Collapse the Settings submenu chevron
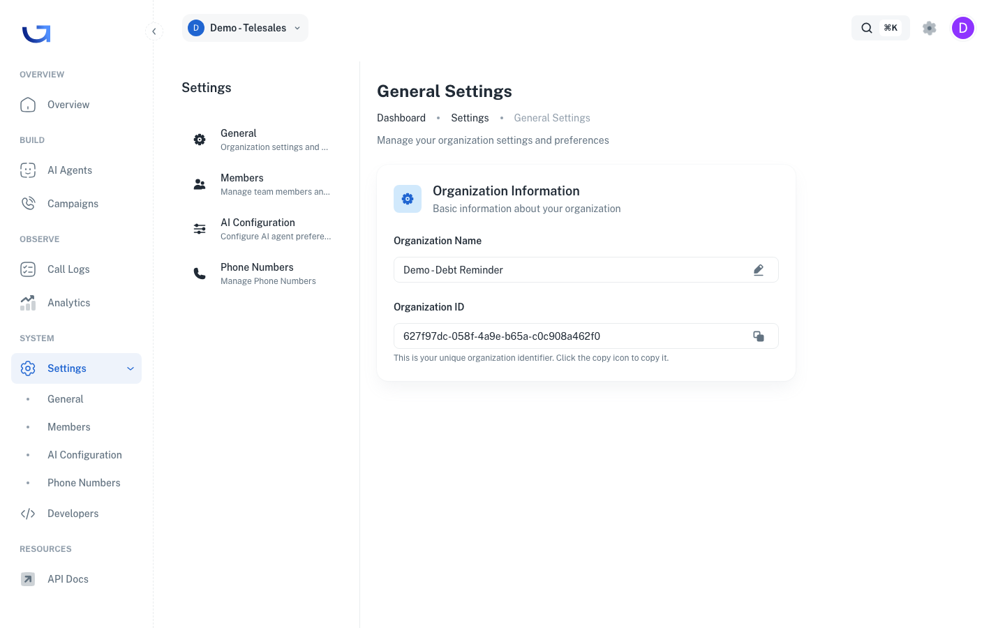The image size is (1005, 628). pos(131,368)
